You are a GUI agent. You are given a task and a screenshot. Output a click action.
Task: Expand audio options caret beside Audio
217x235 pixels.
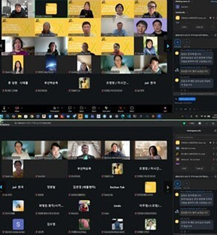pyautogui.click(x=9, y=108)
